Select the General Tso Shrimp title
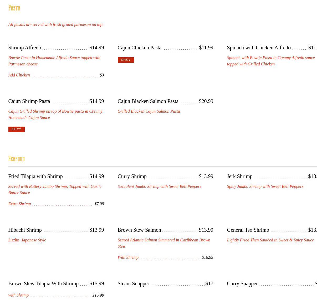This screenshot has width=317, height=300. point(248,230)
